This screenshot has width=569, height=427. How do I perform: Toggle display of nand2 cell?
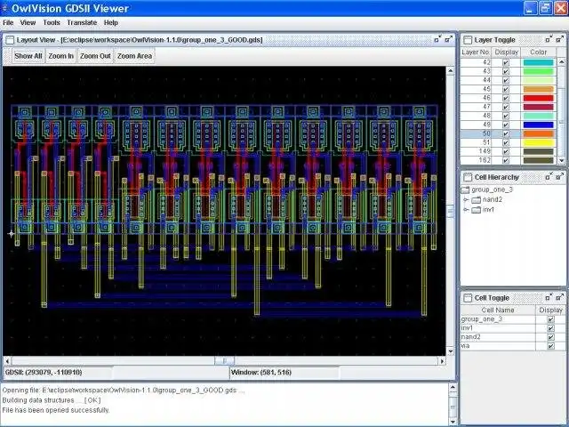tap(550, 337)
